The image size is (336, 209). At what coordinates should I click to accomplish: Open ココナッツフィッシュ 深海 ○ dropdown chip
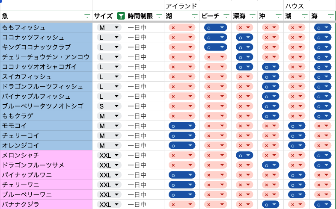244,38
